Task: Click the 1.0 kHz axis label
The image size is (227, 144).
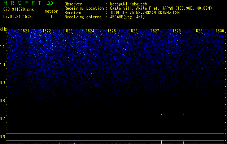Action: [3, 65]
